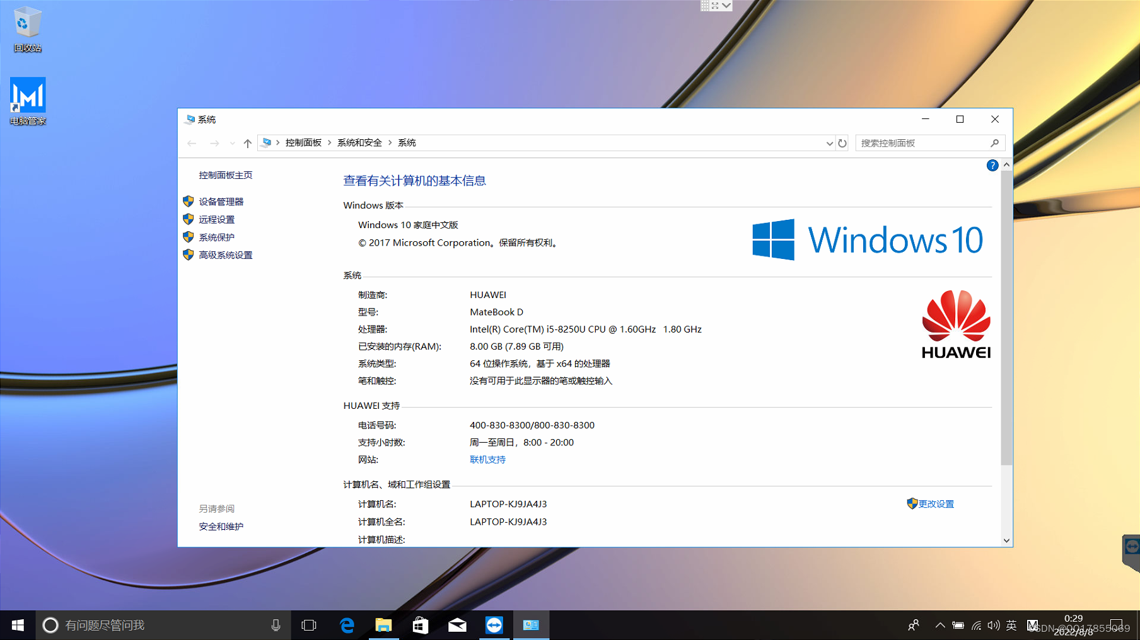Open 联机支持 website link

487,460
